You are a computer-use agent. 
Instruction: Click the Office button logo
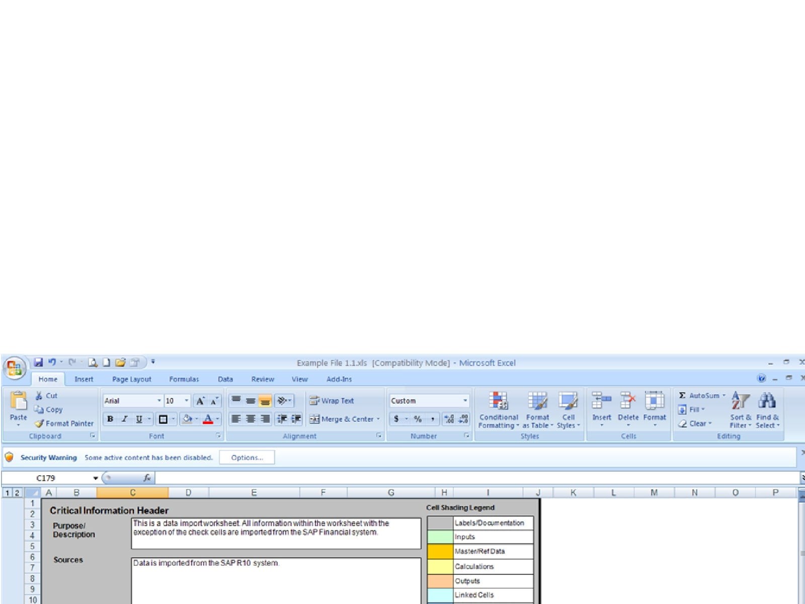(14, 368)
